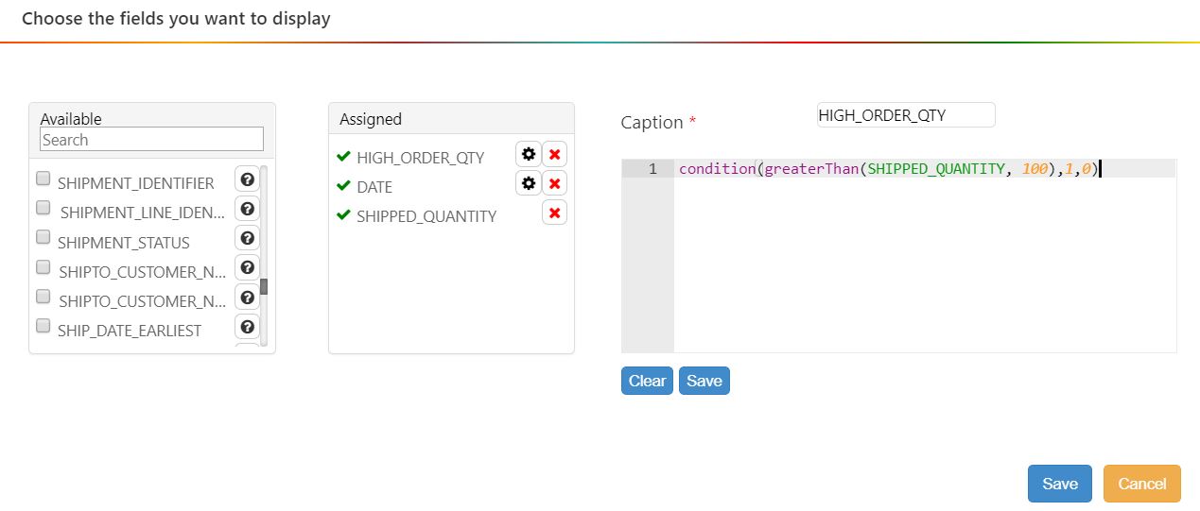Click the Available fields Search box

151,140
